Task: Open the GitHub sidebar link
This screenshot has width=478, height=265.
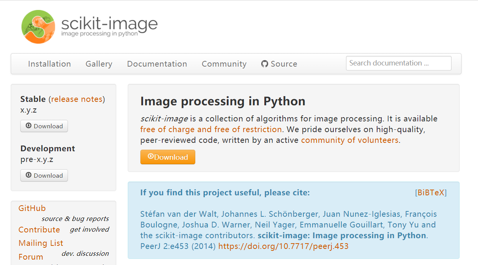Action: pos(32,208)
